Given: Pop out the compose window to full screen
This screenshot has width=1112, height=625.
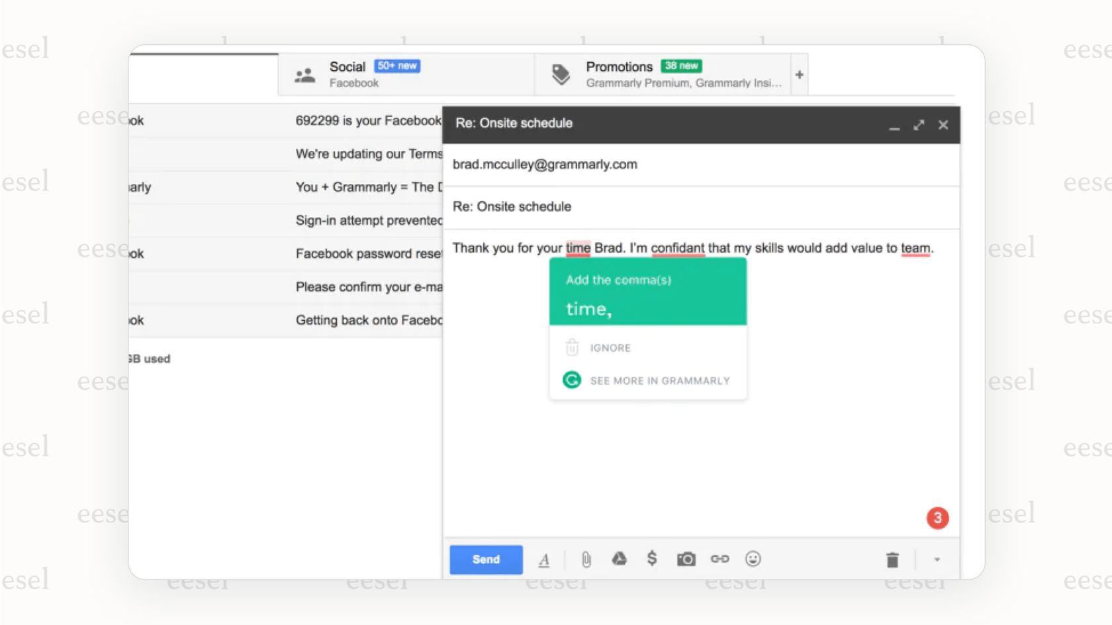Looking at the screenshot, I should tap(919, 125).
